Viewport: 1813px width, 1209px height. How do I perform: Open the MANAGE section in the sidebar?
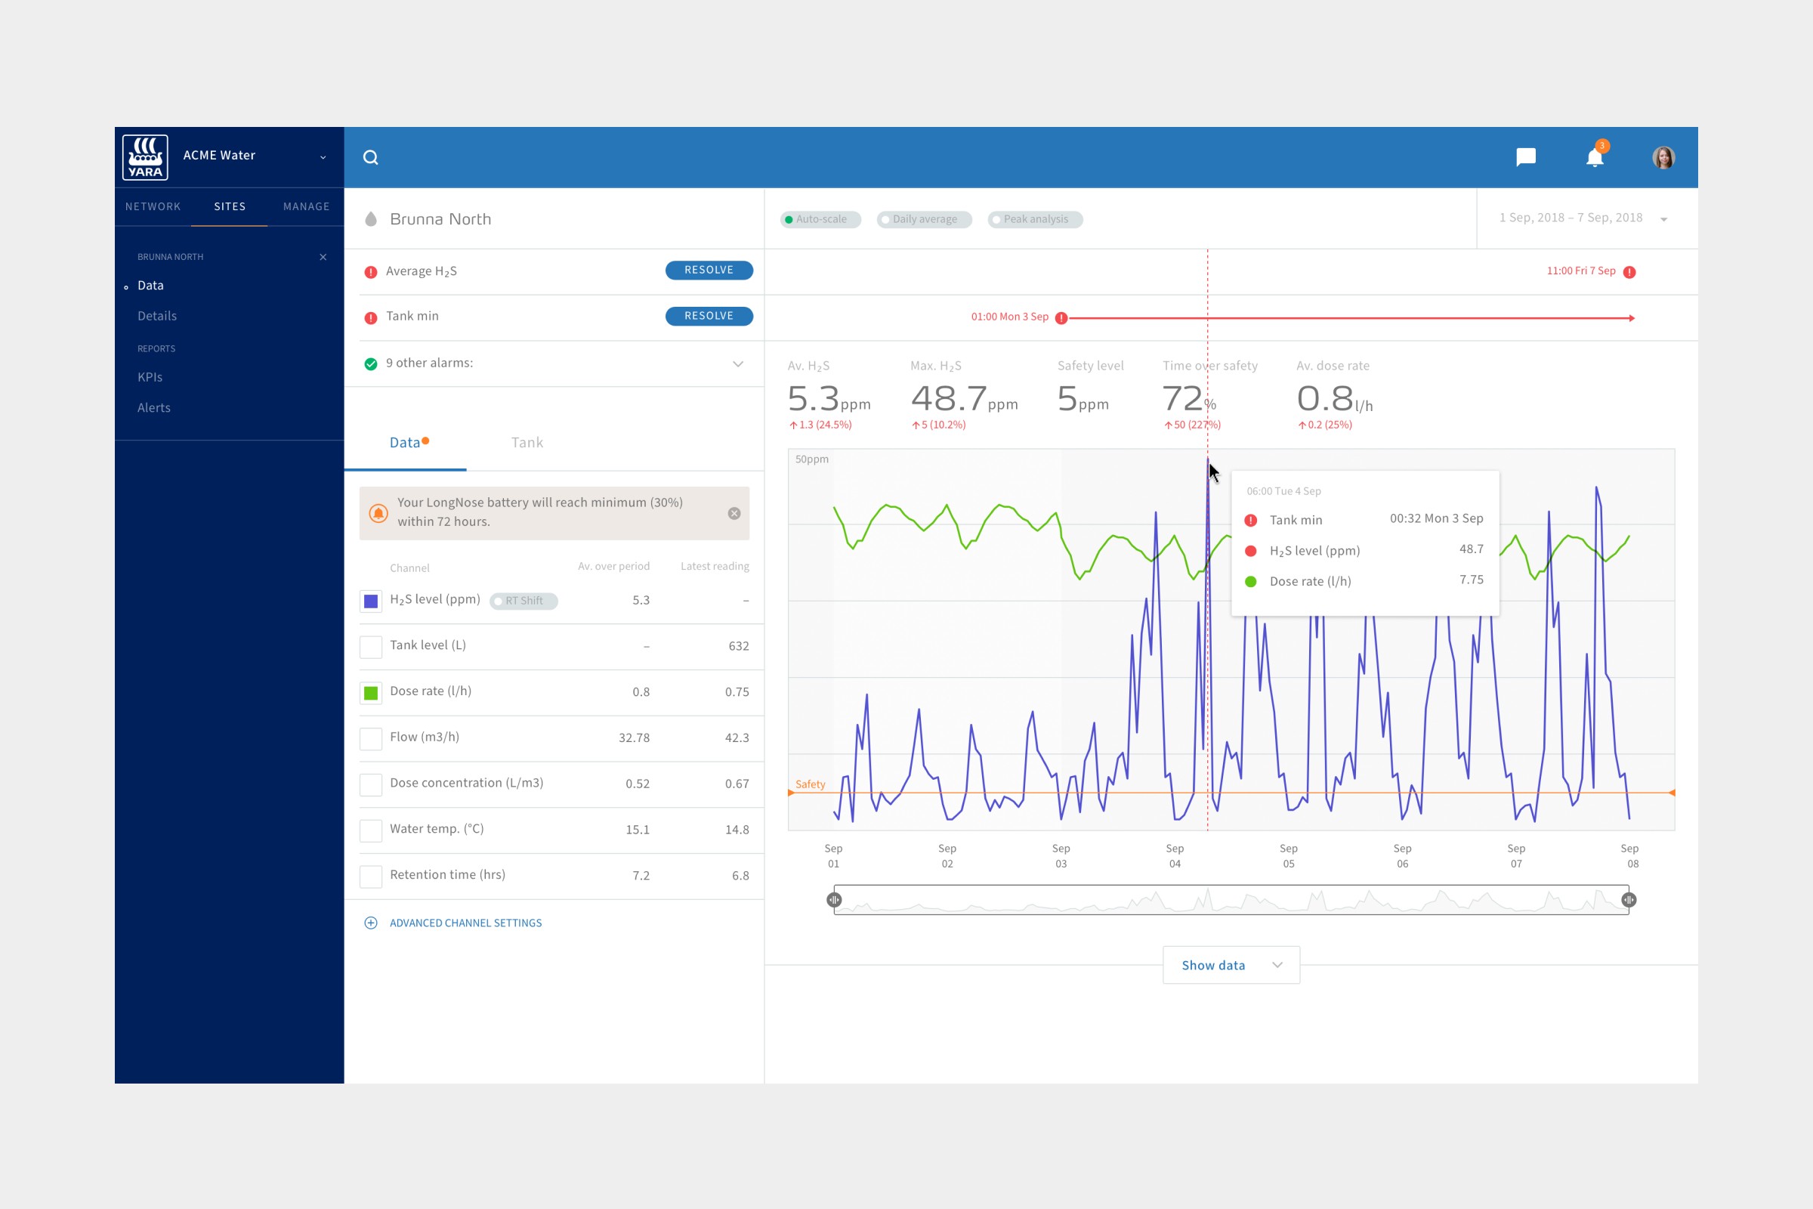306,206
